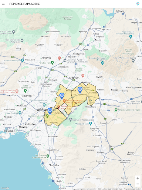This screenshot has width=142, height=190.
Task: Click the Πειραιάς map label
Action: [x=10, y=131]
